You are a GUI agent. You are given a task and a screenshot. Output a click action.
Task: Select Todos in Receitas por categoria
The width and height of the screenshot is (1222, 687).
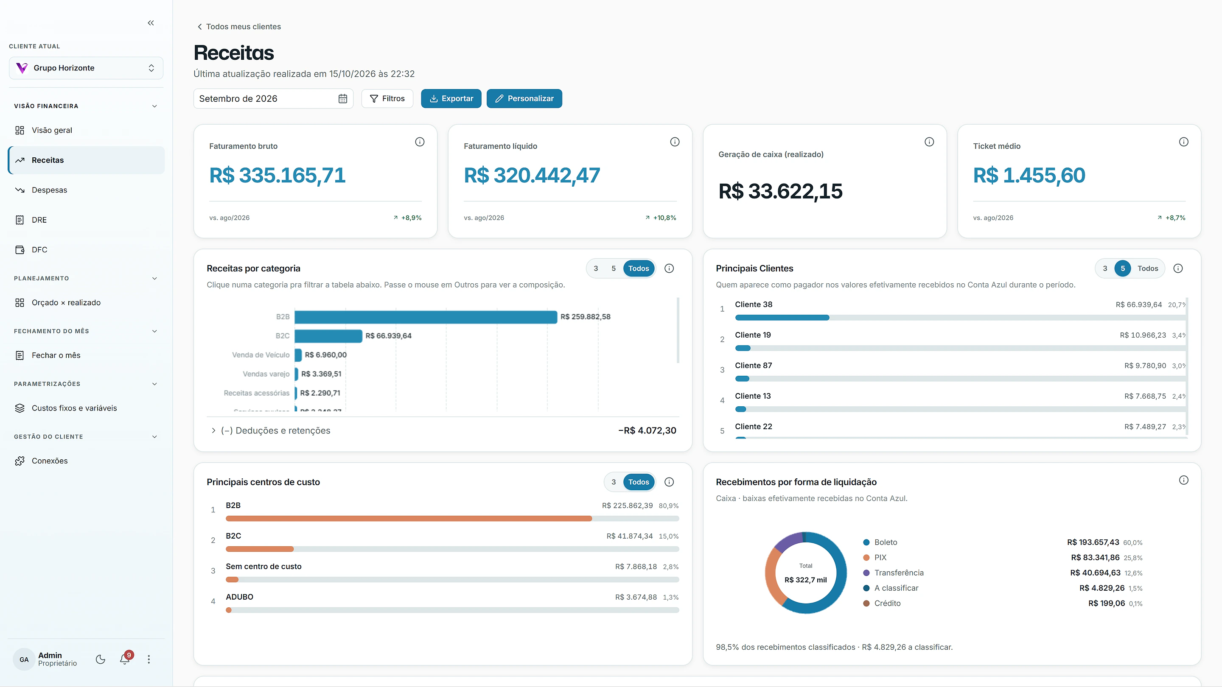pyautogui.click(x=639, y=268)
